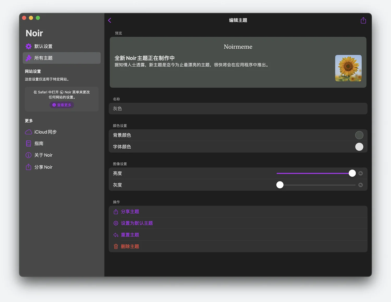Image resolution: width=391 pixels, height=302 pixels.
Task: Maximize the window with the green button
Action: coord(38,18)
